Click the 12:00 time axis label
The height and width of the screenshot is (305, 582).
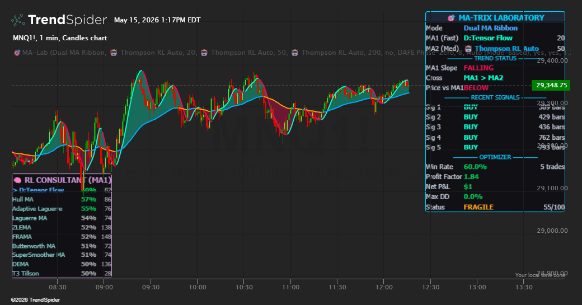384,287
